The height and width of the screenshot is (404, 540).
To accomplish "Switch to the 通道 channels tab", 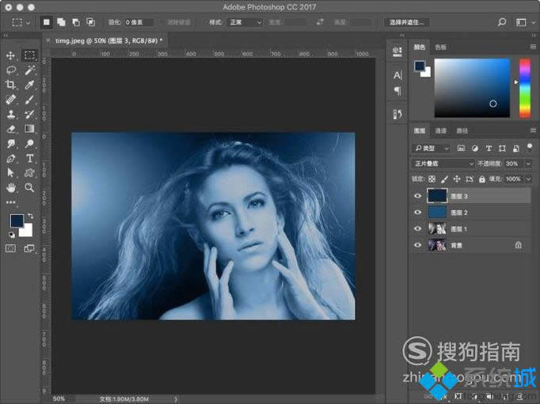I will [x=440, y=130].
